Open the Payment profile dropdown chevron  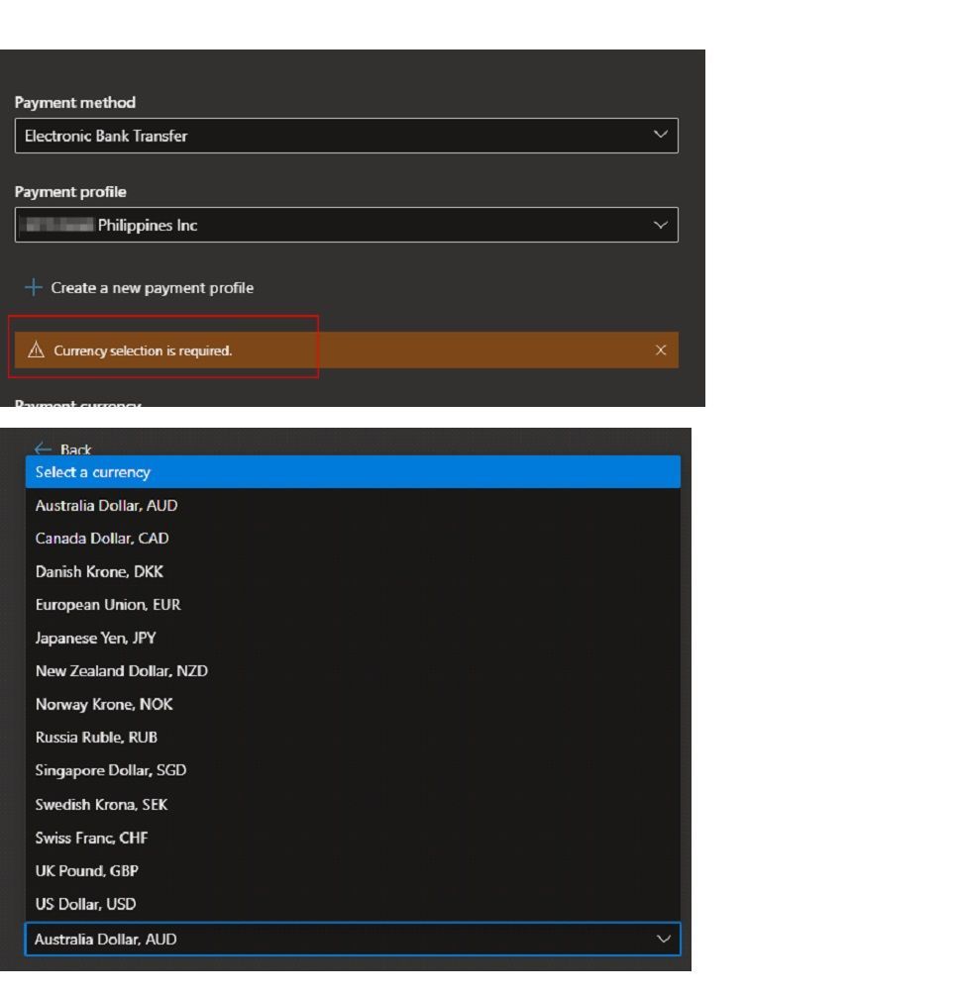[x=660, y=225]
